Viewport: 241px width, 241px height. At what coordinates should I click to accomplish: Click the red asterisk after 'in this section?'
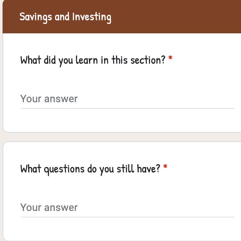(x=170, y=58)
